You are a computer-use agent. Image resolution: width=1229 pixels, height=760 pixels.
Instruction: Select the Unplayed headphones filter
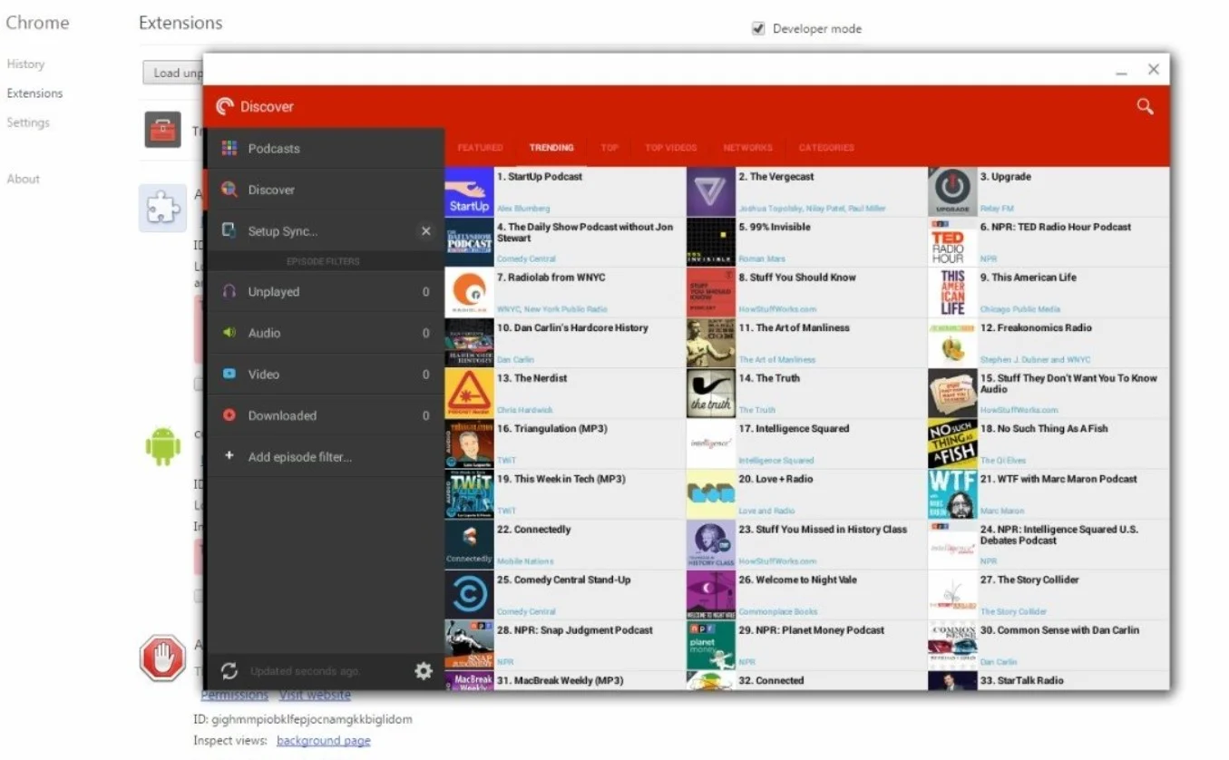tap(326, 292)
